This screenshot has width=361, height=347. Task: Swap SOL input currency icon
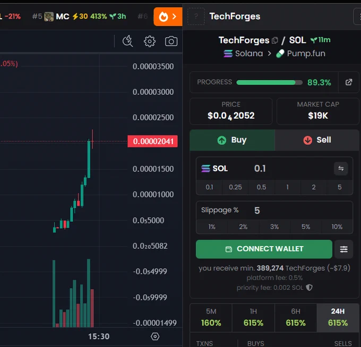pyautogui.click(x=341, y=168)
